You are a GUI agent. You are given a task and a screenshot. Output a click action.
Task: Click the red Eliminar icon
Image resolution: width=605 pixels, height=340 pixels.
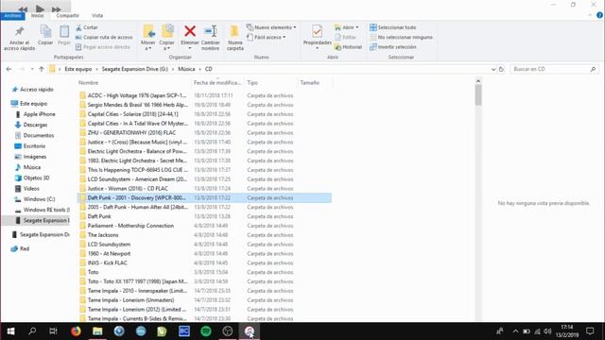coord(190,31)
